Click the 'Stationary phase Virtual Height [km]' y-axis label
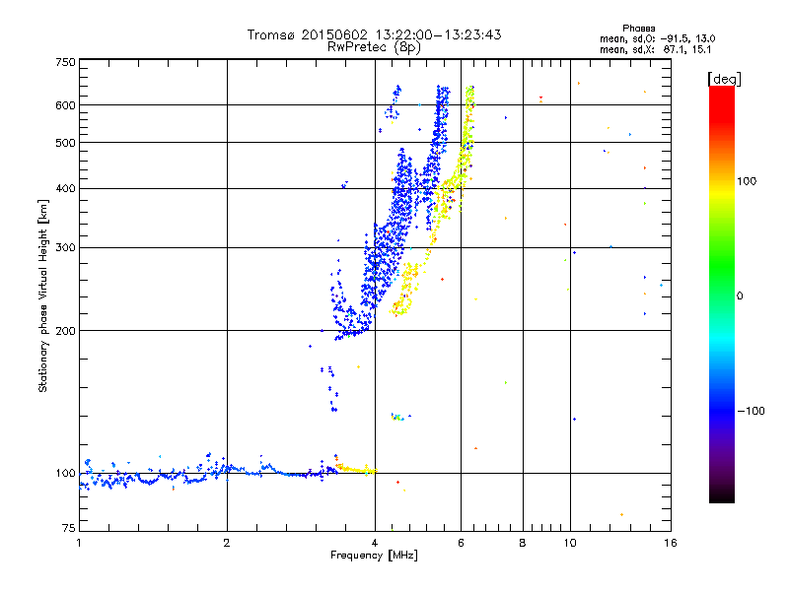 point(43,295)
